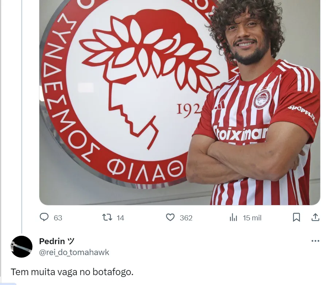Viewport: 326px width, 285px height.
Task: Click the 14 reposts count
Action: pos(120,218)
